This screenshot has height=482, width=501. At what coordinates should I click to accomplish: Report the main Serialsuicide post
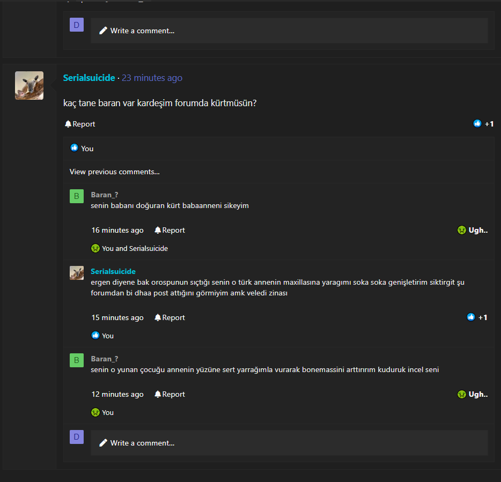click(80, 124)
